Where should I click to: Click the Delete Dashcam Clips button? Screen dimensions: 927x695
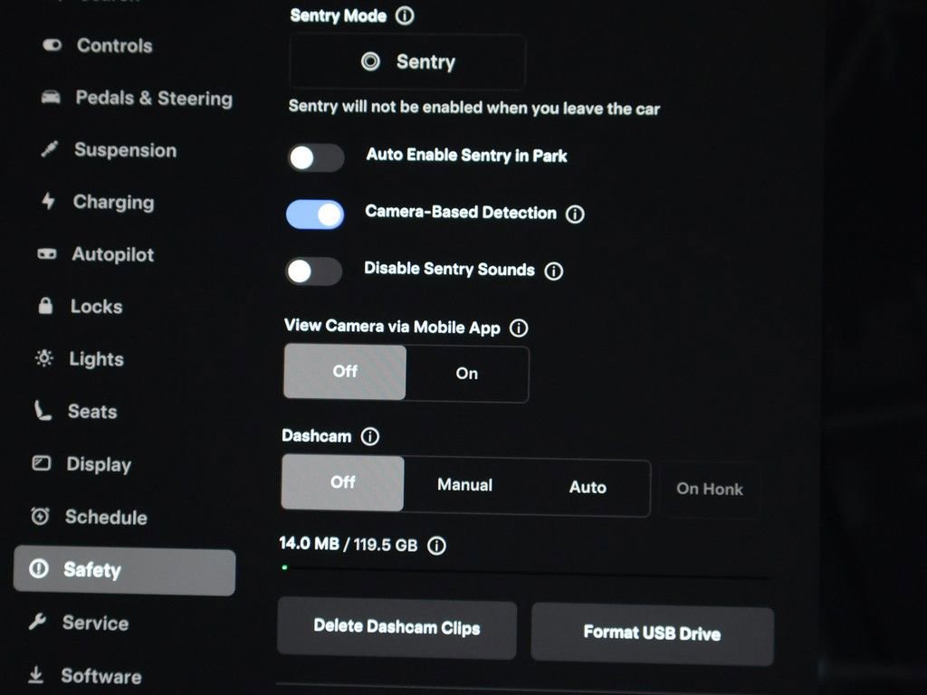point(397,630)
